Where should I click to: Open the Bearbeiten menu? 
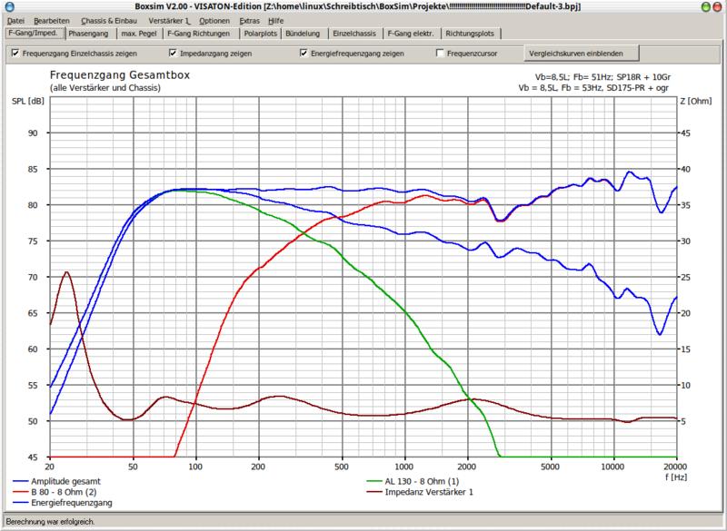tap(51, 20)
